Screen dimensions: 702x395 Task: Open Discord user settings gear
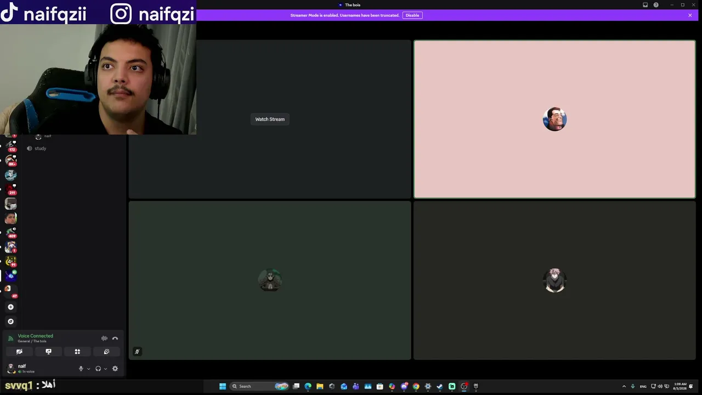pyautogui.click(x=115, y=369)
